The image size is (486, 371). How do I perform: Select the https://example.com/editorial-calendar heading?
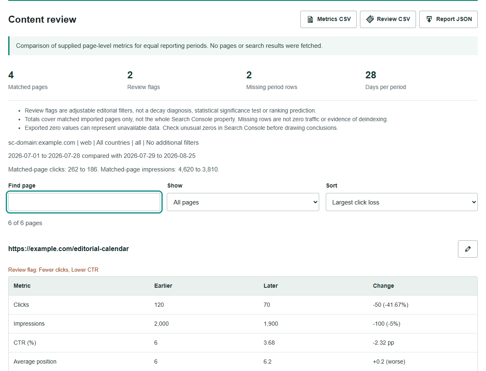point(68,249)
